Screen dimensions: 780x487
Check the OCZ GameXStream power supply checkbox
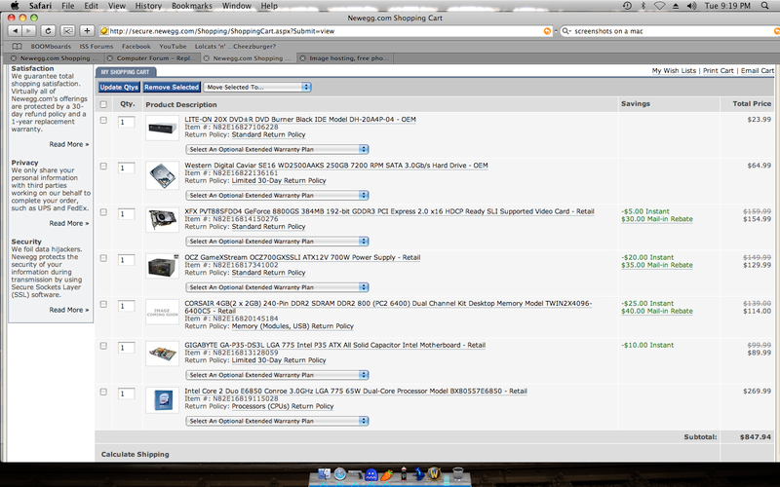pos(103,258)
